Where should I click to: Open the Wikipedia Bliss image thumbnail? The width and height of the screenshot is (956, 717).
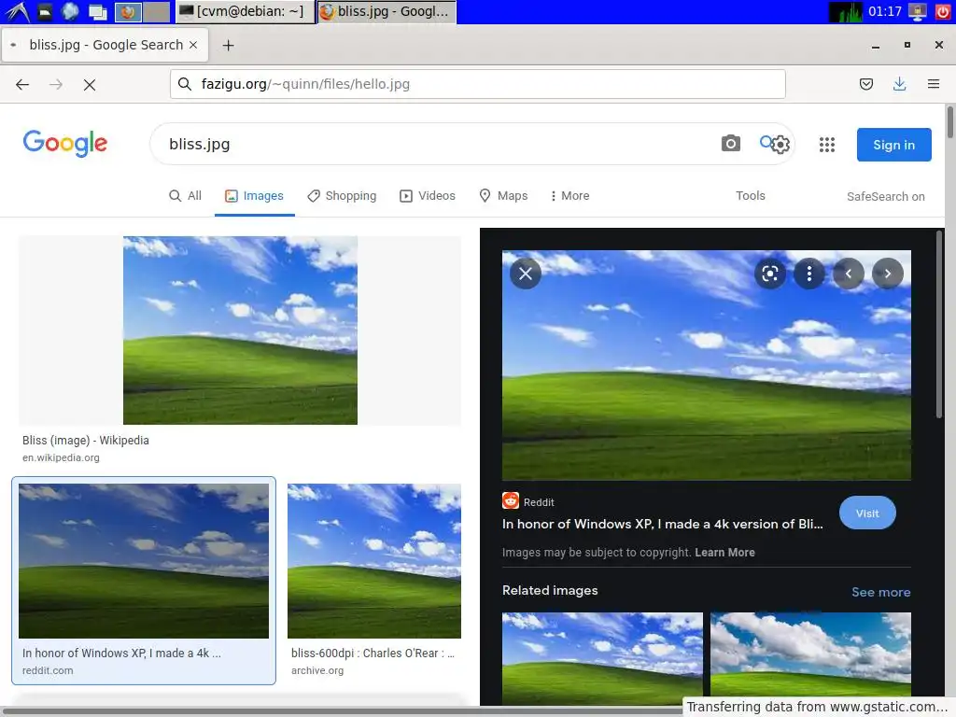click(240, 330)
